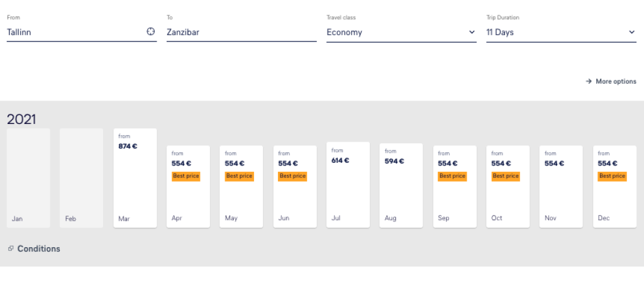644x283 pixels.
Task: Pick the August card priced 594 €
Action: click(x=401, y=185)
